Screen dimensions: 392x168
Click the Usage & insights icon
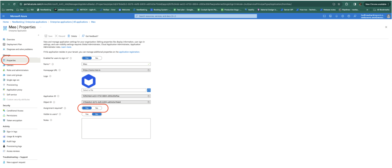click(4, 137)
